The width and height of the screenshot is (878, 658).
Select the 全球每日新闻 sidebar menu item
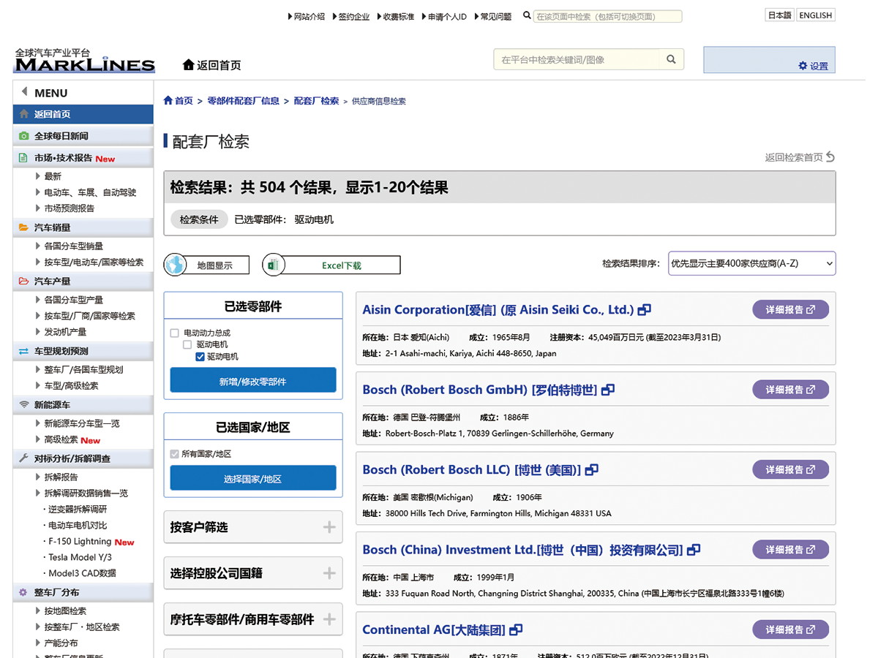83,136
